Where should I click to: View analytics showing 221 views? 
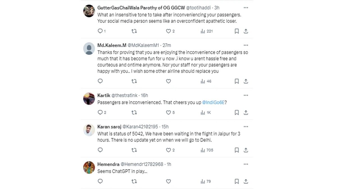(x=207, y=31)
